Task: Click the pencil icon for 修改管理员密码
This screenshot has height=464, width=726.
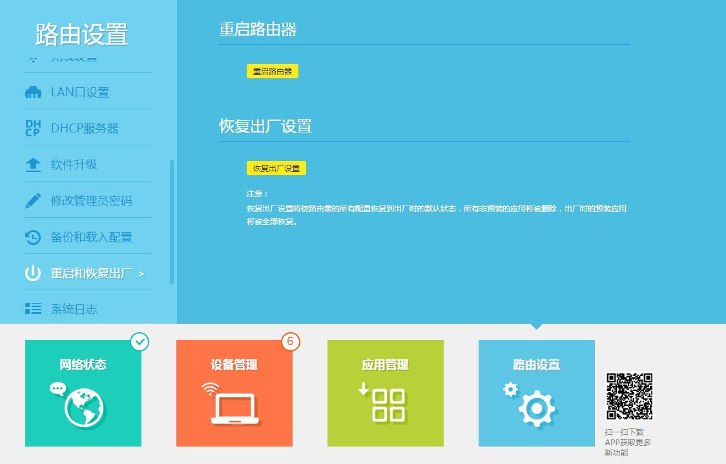Action: click(x=33, y=200)
